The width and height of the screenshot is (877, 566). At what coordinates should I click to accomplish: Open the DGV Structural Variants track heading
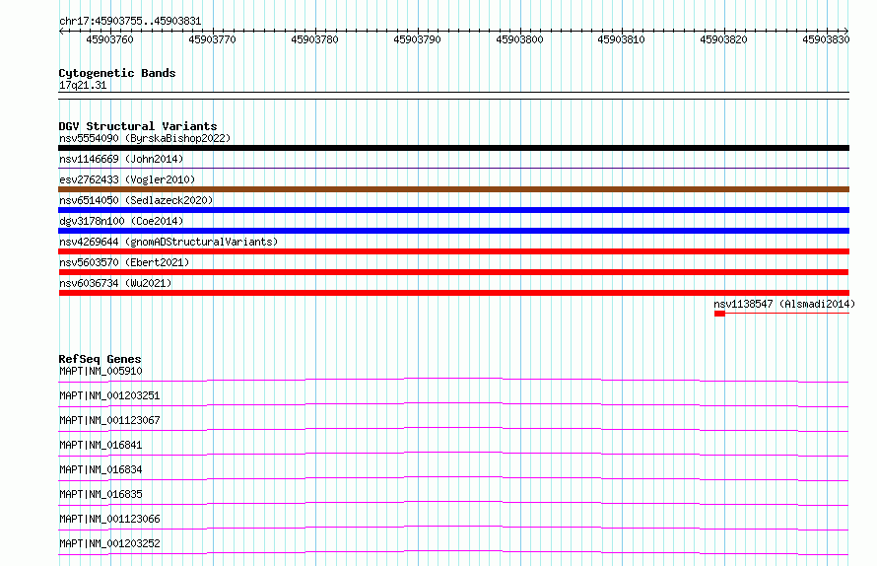[138, 126]
